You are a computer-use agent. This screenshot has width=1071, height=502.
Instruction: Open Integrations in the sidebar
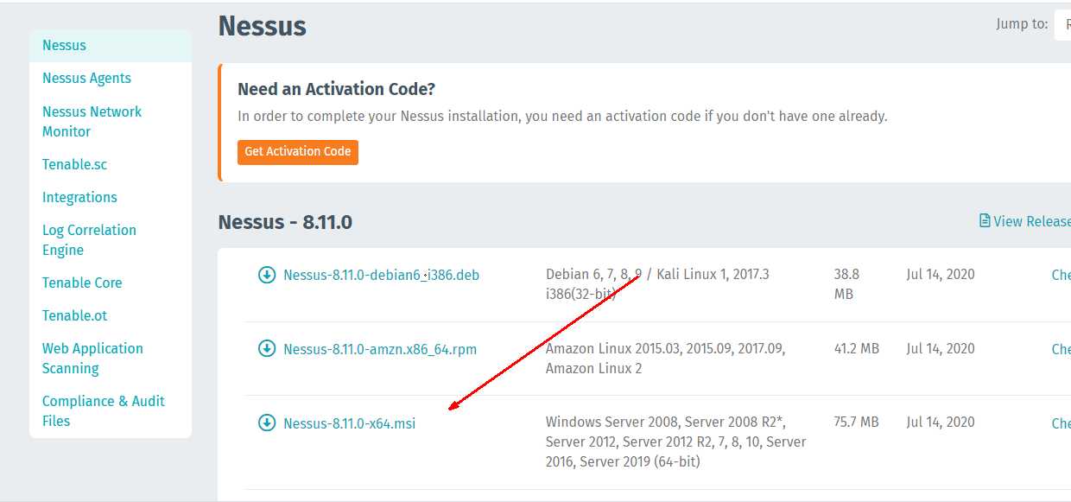[x=79, y=197]
